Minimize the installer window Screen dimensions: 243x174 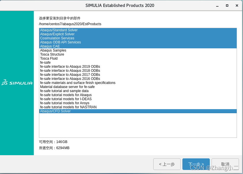click(217, 6)
